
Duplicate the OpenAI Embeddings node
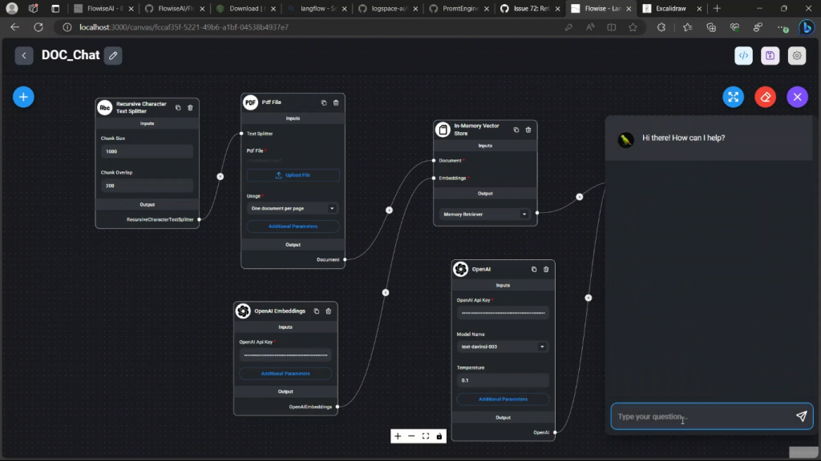[316, 311]
